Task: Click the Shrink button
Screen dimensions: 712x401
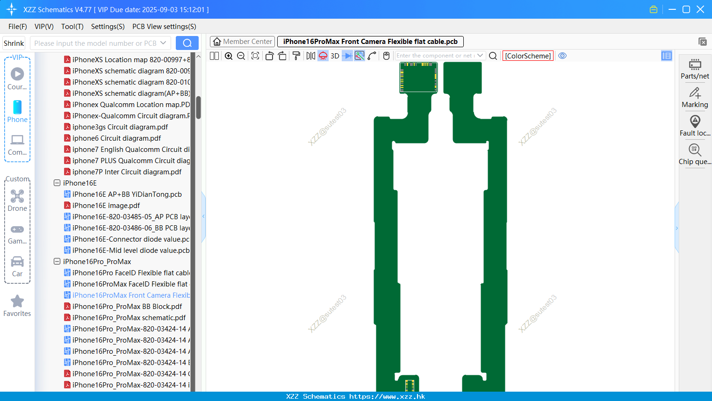Action: 14,43
